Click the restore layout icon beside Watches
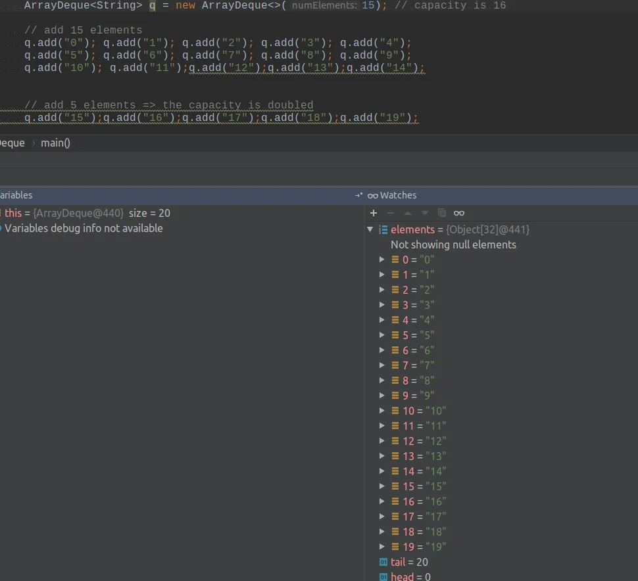The image size is (638, 581). click(358, 195)
